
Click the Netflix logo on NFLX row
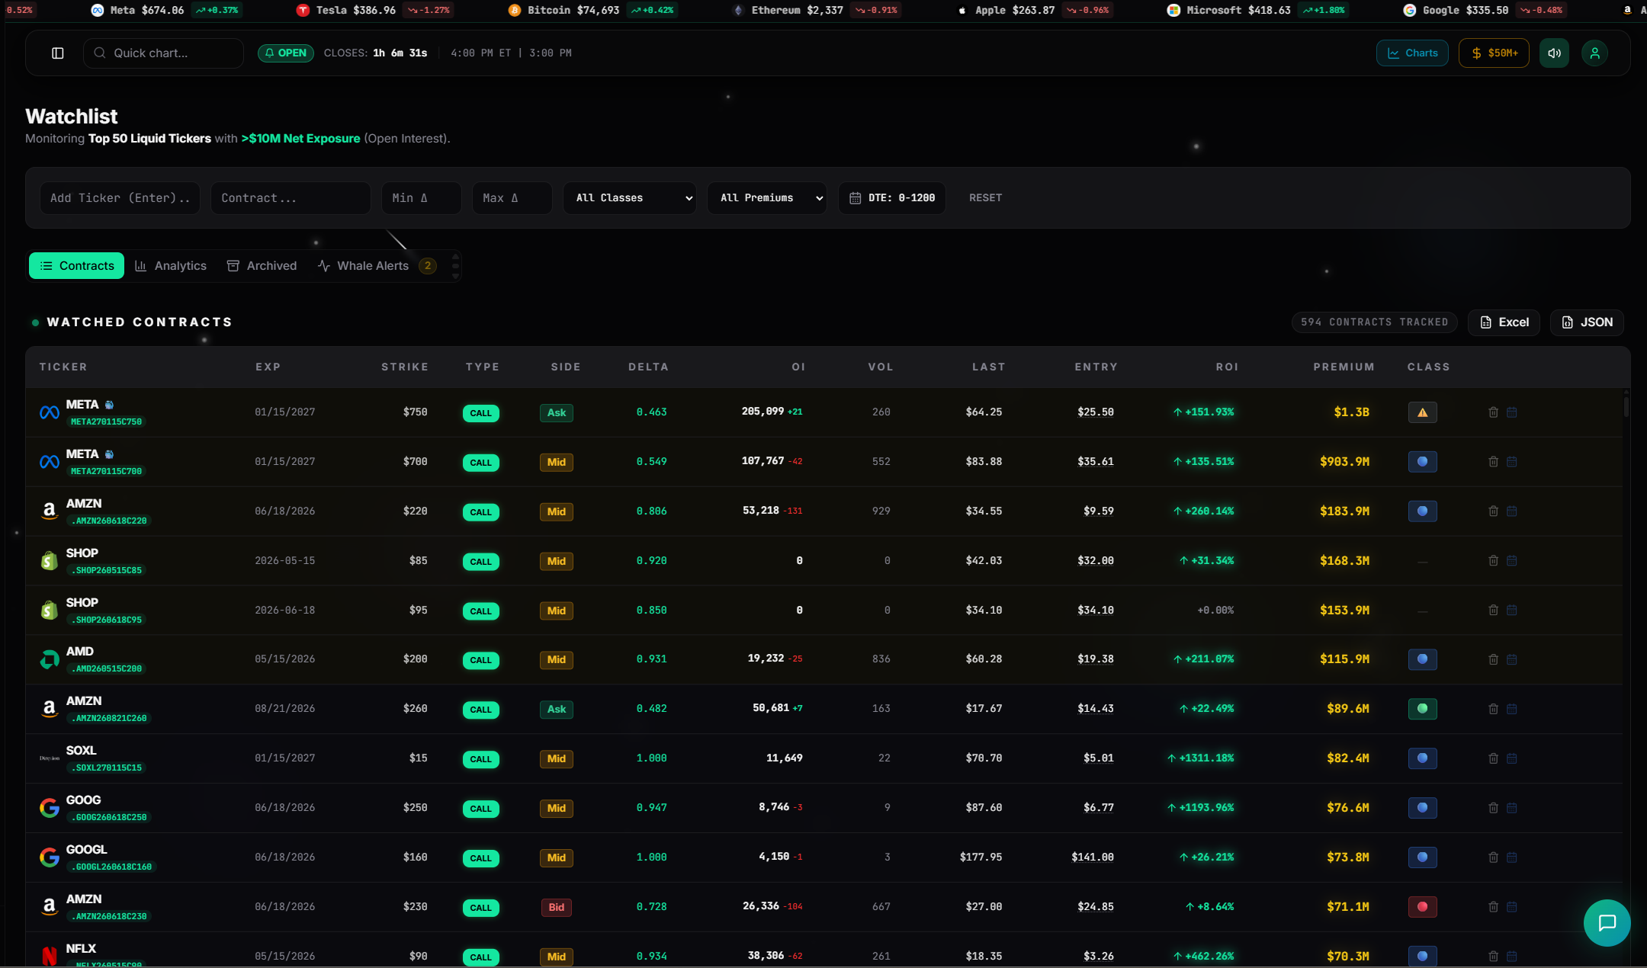pos(50,956)
